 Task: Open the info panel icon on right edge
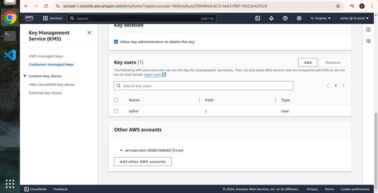click(368, 30)
